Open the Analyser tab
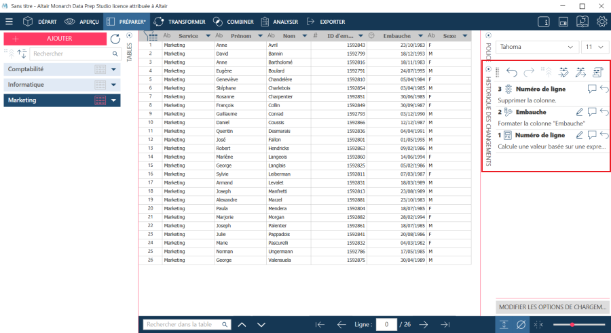The image size is (611, 333). click(280, 22)
